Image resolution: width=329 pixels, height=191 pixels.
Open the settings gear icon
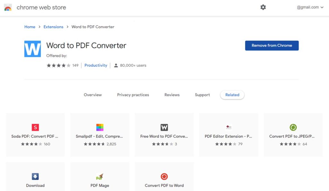[x=263, y=7]
